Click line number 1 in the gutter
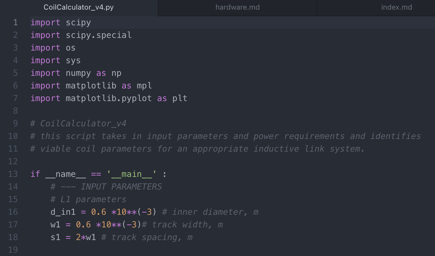435x256 pixels. pyautogui.click(x=15, y=23)
